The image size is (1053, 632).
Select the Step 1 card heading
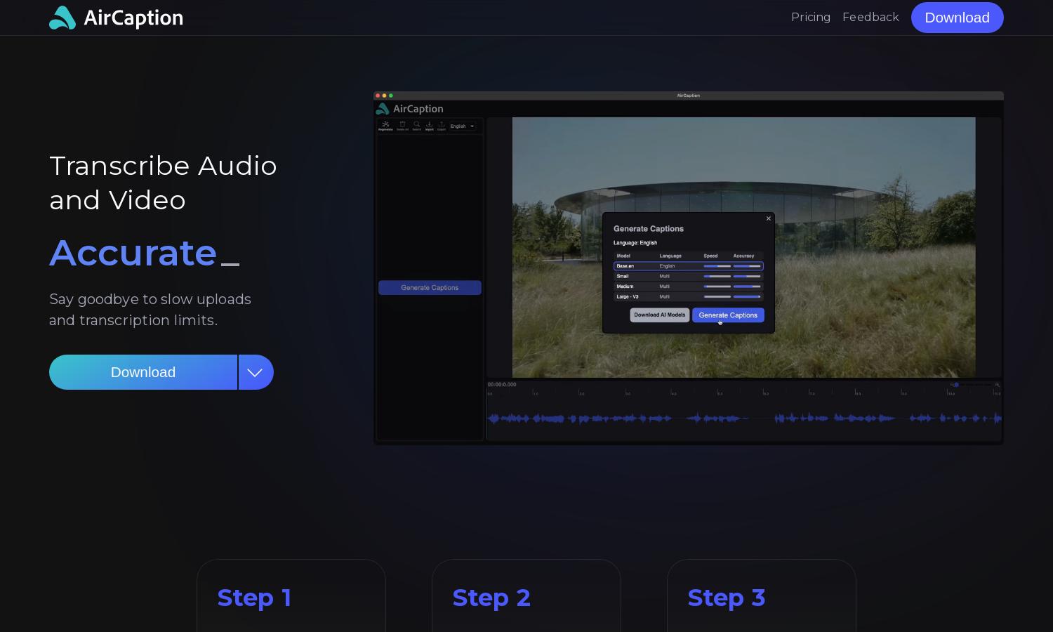[254, 598]
